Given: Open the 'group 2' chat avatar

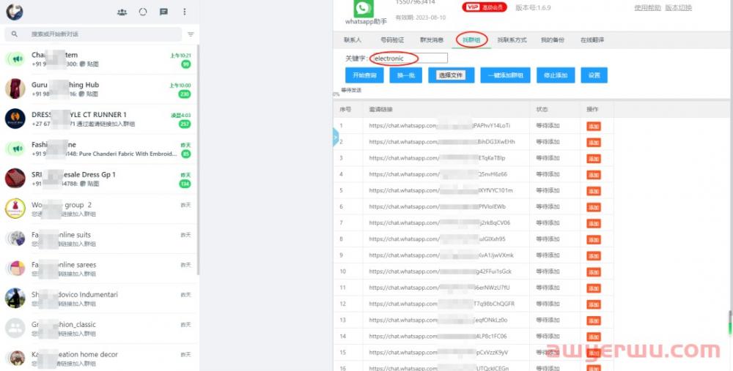Looking at the screenshot, I should [15, 208].
